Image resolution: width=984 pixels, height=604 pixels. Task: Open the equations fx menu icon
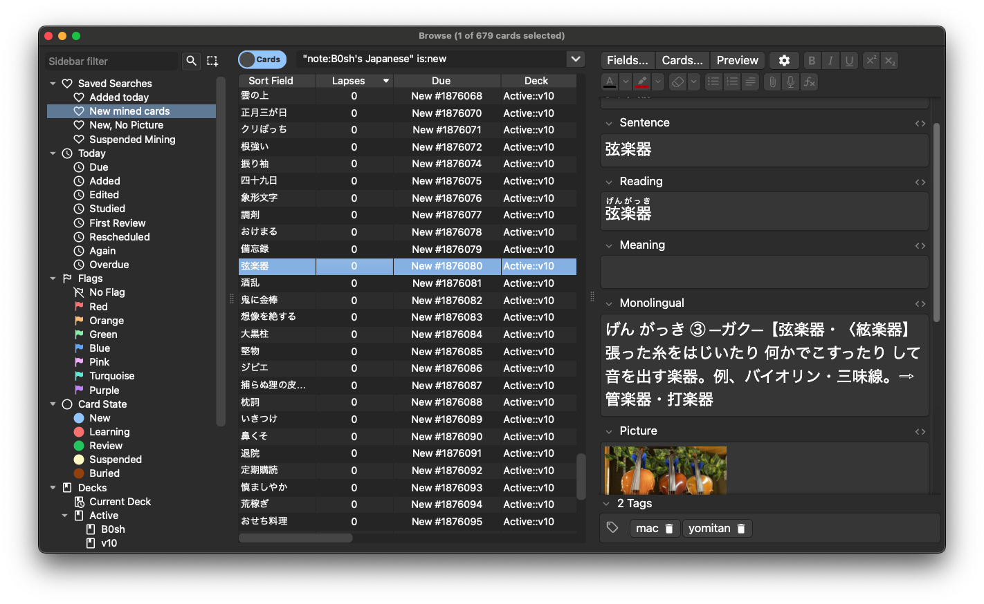point(809,82)
